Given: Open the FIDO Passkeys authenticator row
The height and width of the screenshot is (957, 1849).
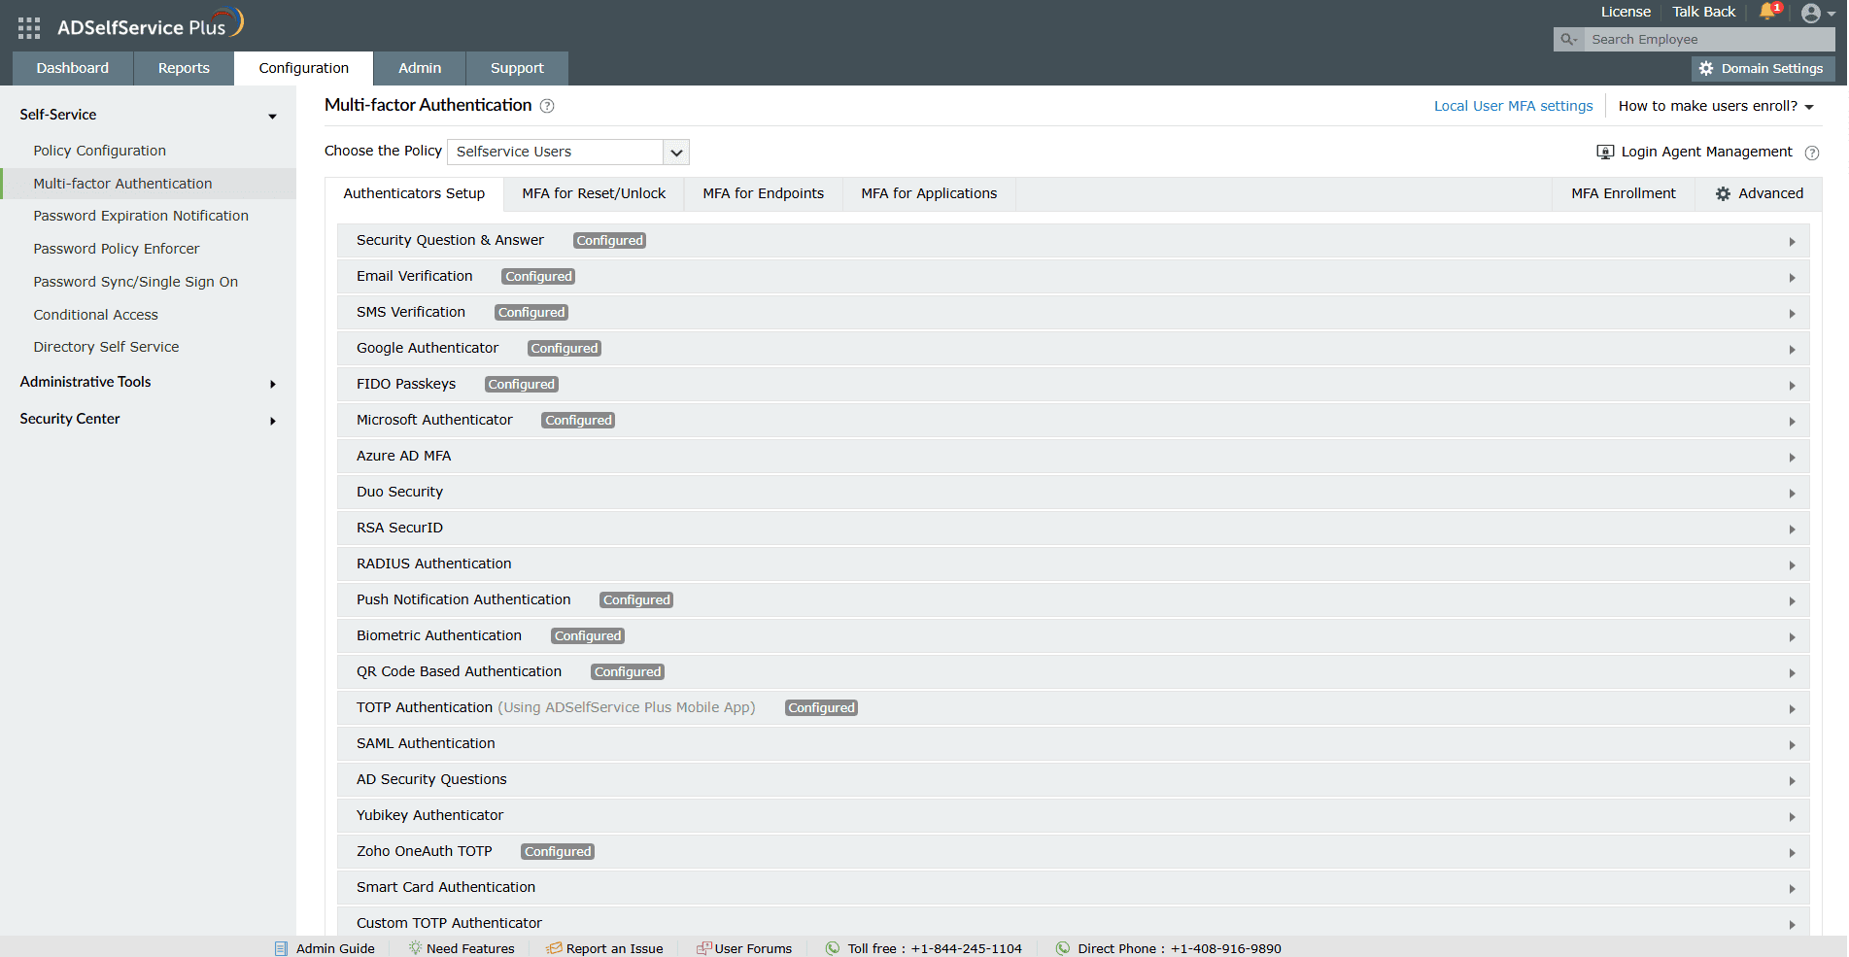Looking at the screenshot, I should tap(1073, 385).
